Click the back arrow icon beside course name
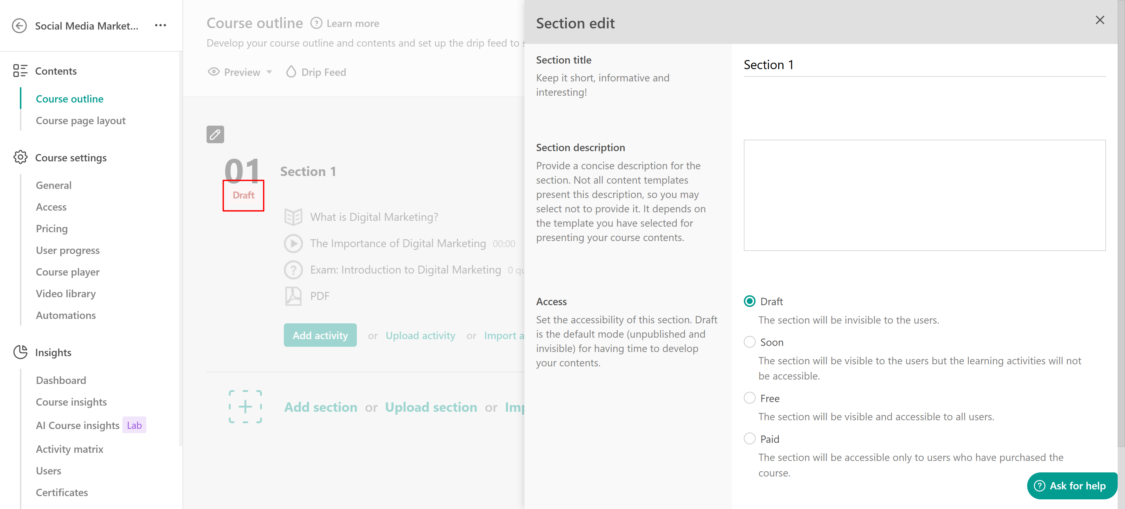Screen dimensions: 1125x509 (x=19, y=26)
